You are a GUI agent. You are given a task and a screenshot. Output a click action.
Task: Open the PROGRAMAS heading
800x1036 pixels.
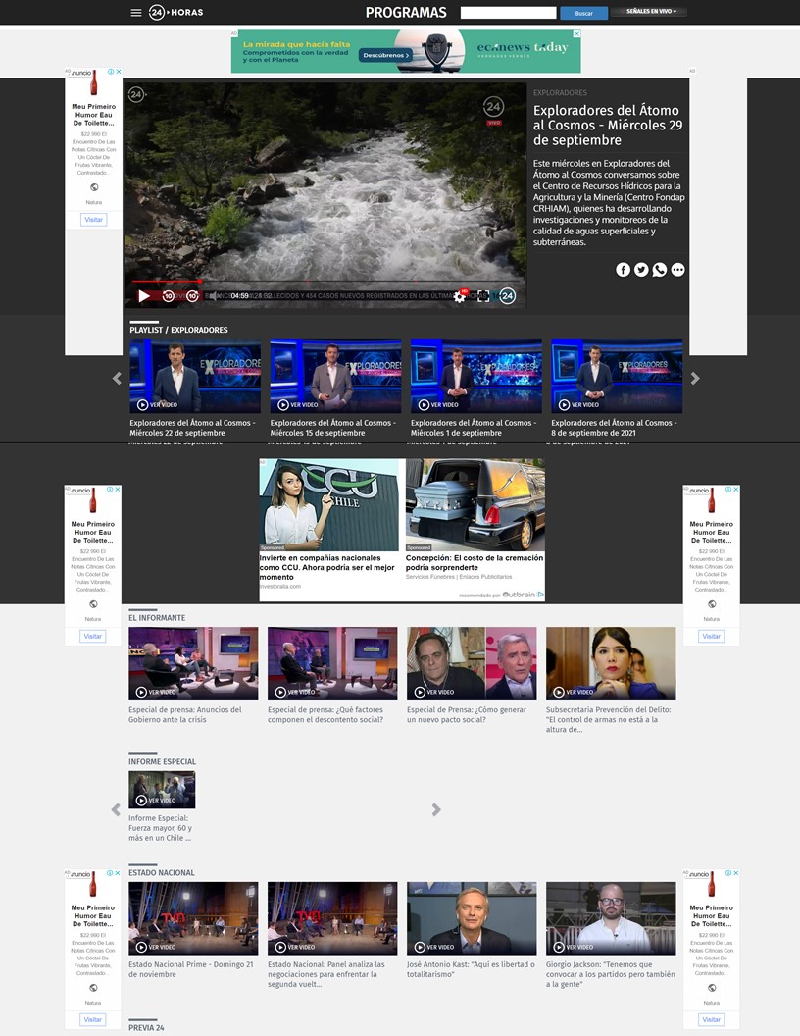(x=406, y=13)
